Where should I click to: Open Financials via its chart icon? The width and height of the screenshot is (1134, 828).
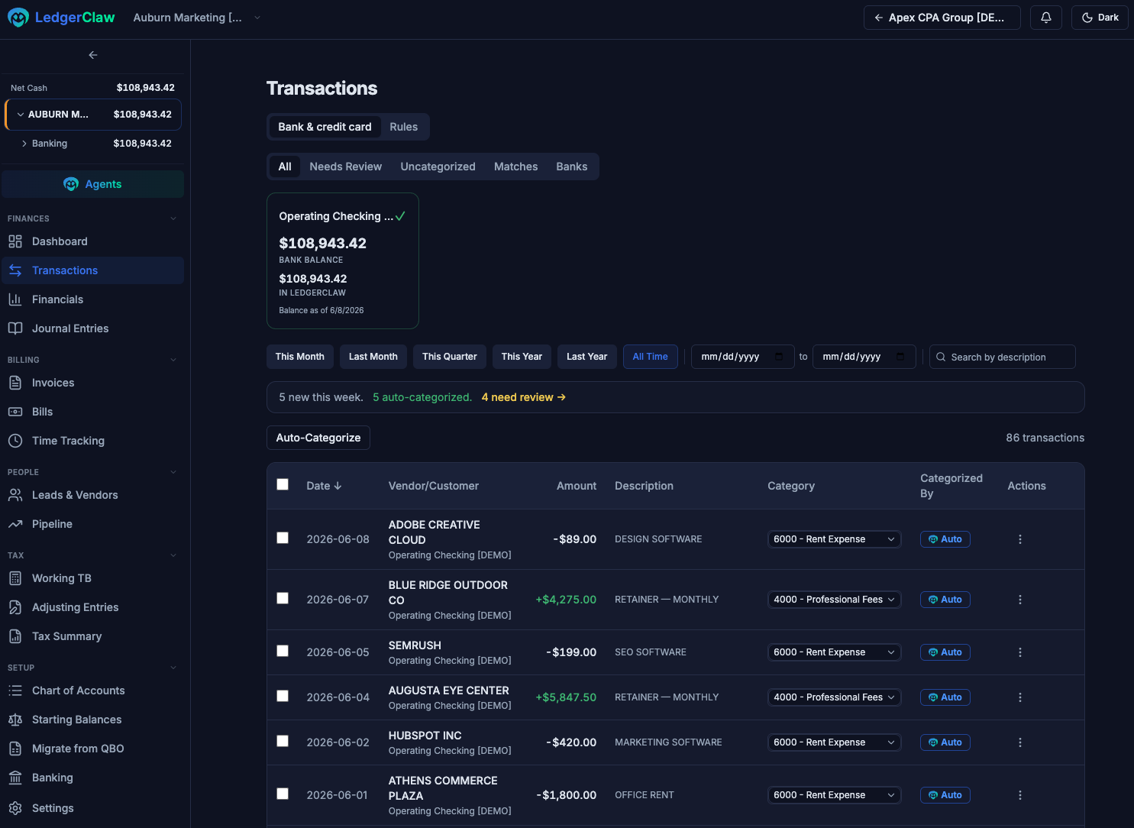(x=15, y=299)
